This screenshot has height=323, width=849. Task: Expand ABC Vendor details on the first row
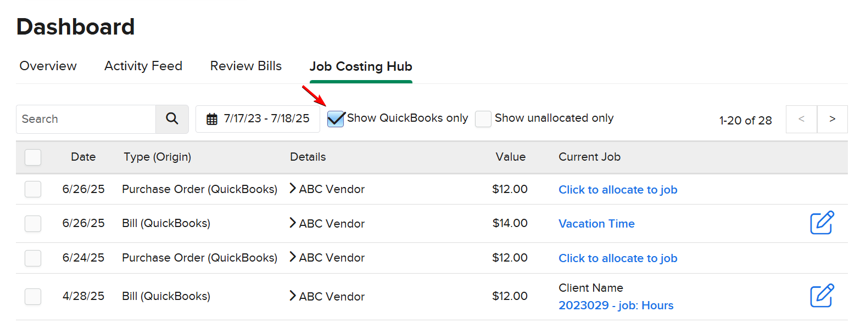coord(292,189)
